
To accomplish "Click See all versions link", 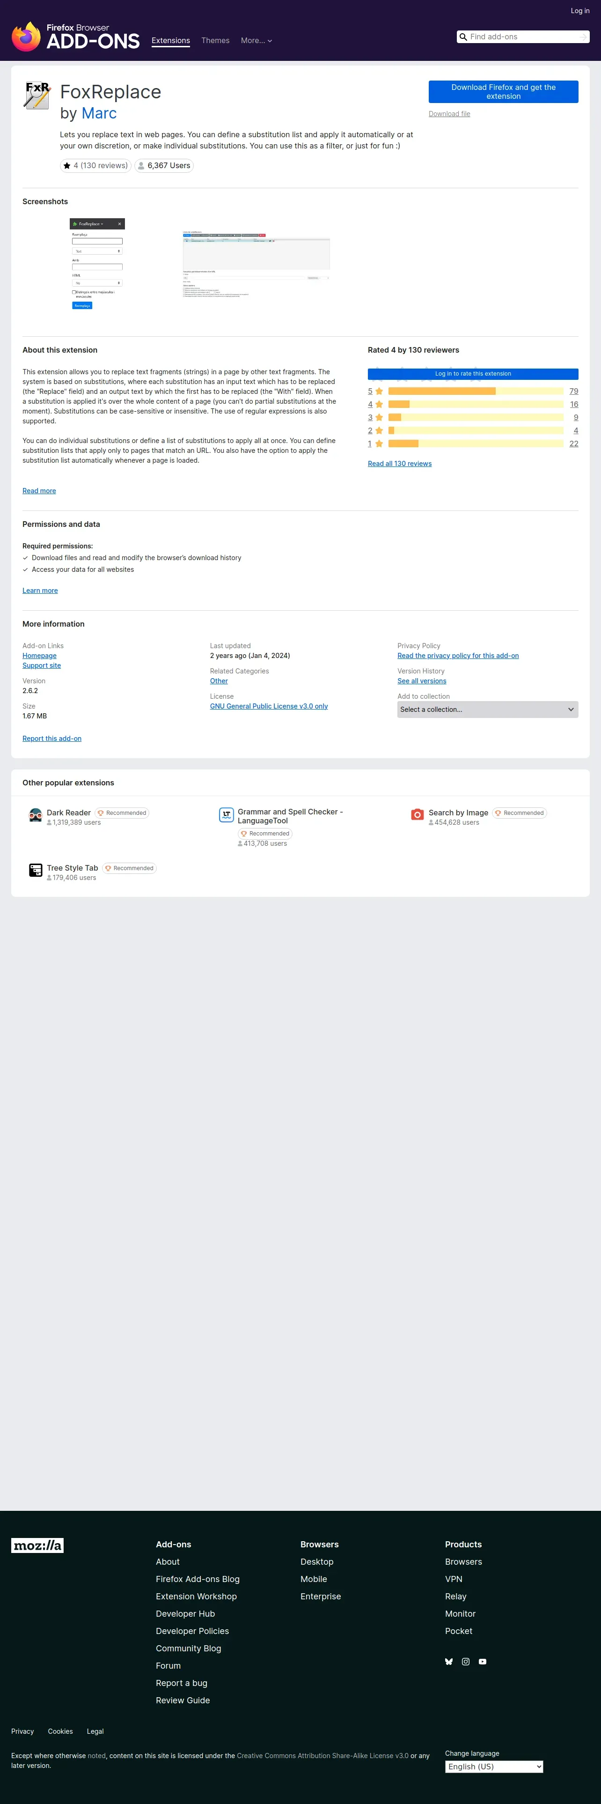I will tap(422, 681).
